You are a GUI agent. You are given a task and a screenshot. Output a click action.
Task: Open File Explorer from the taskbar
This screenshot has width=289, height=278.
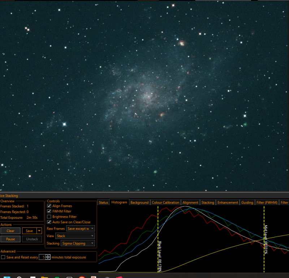tap(45, 277)
